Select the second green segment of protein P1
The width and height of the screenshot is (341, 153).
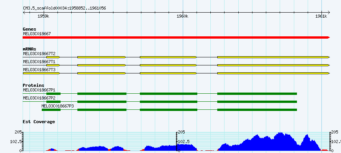pos(102,94)
